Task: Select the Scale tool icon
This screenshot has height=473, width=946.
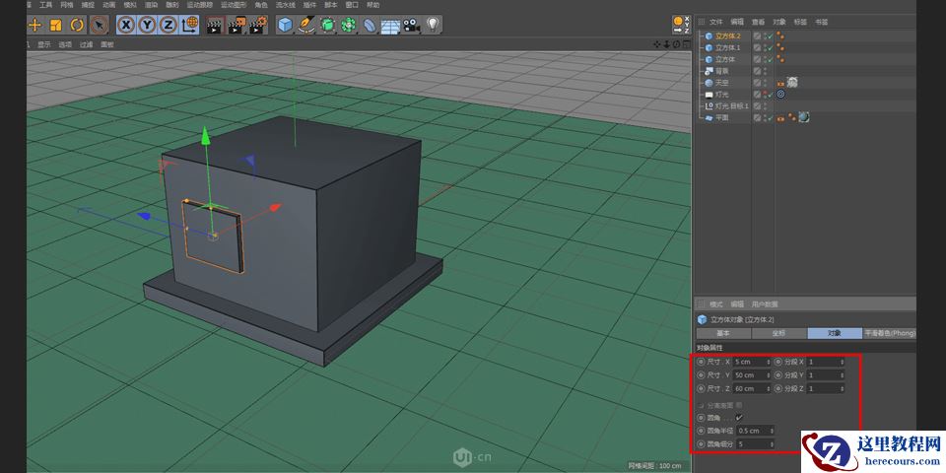Action: tap(55, 25)
